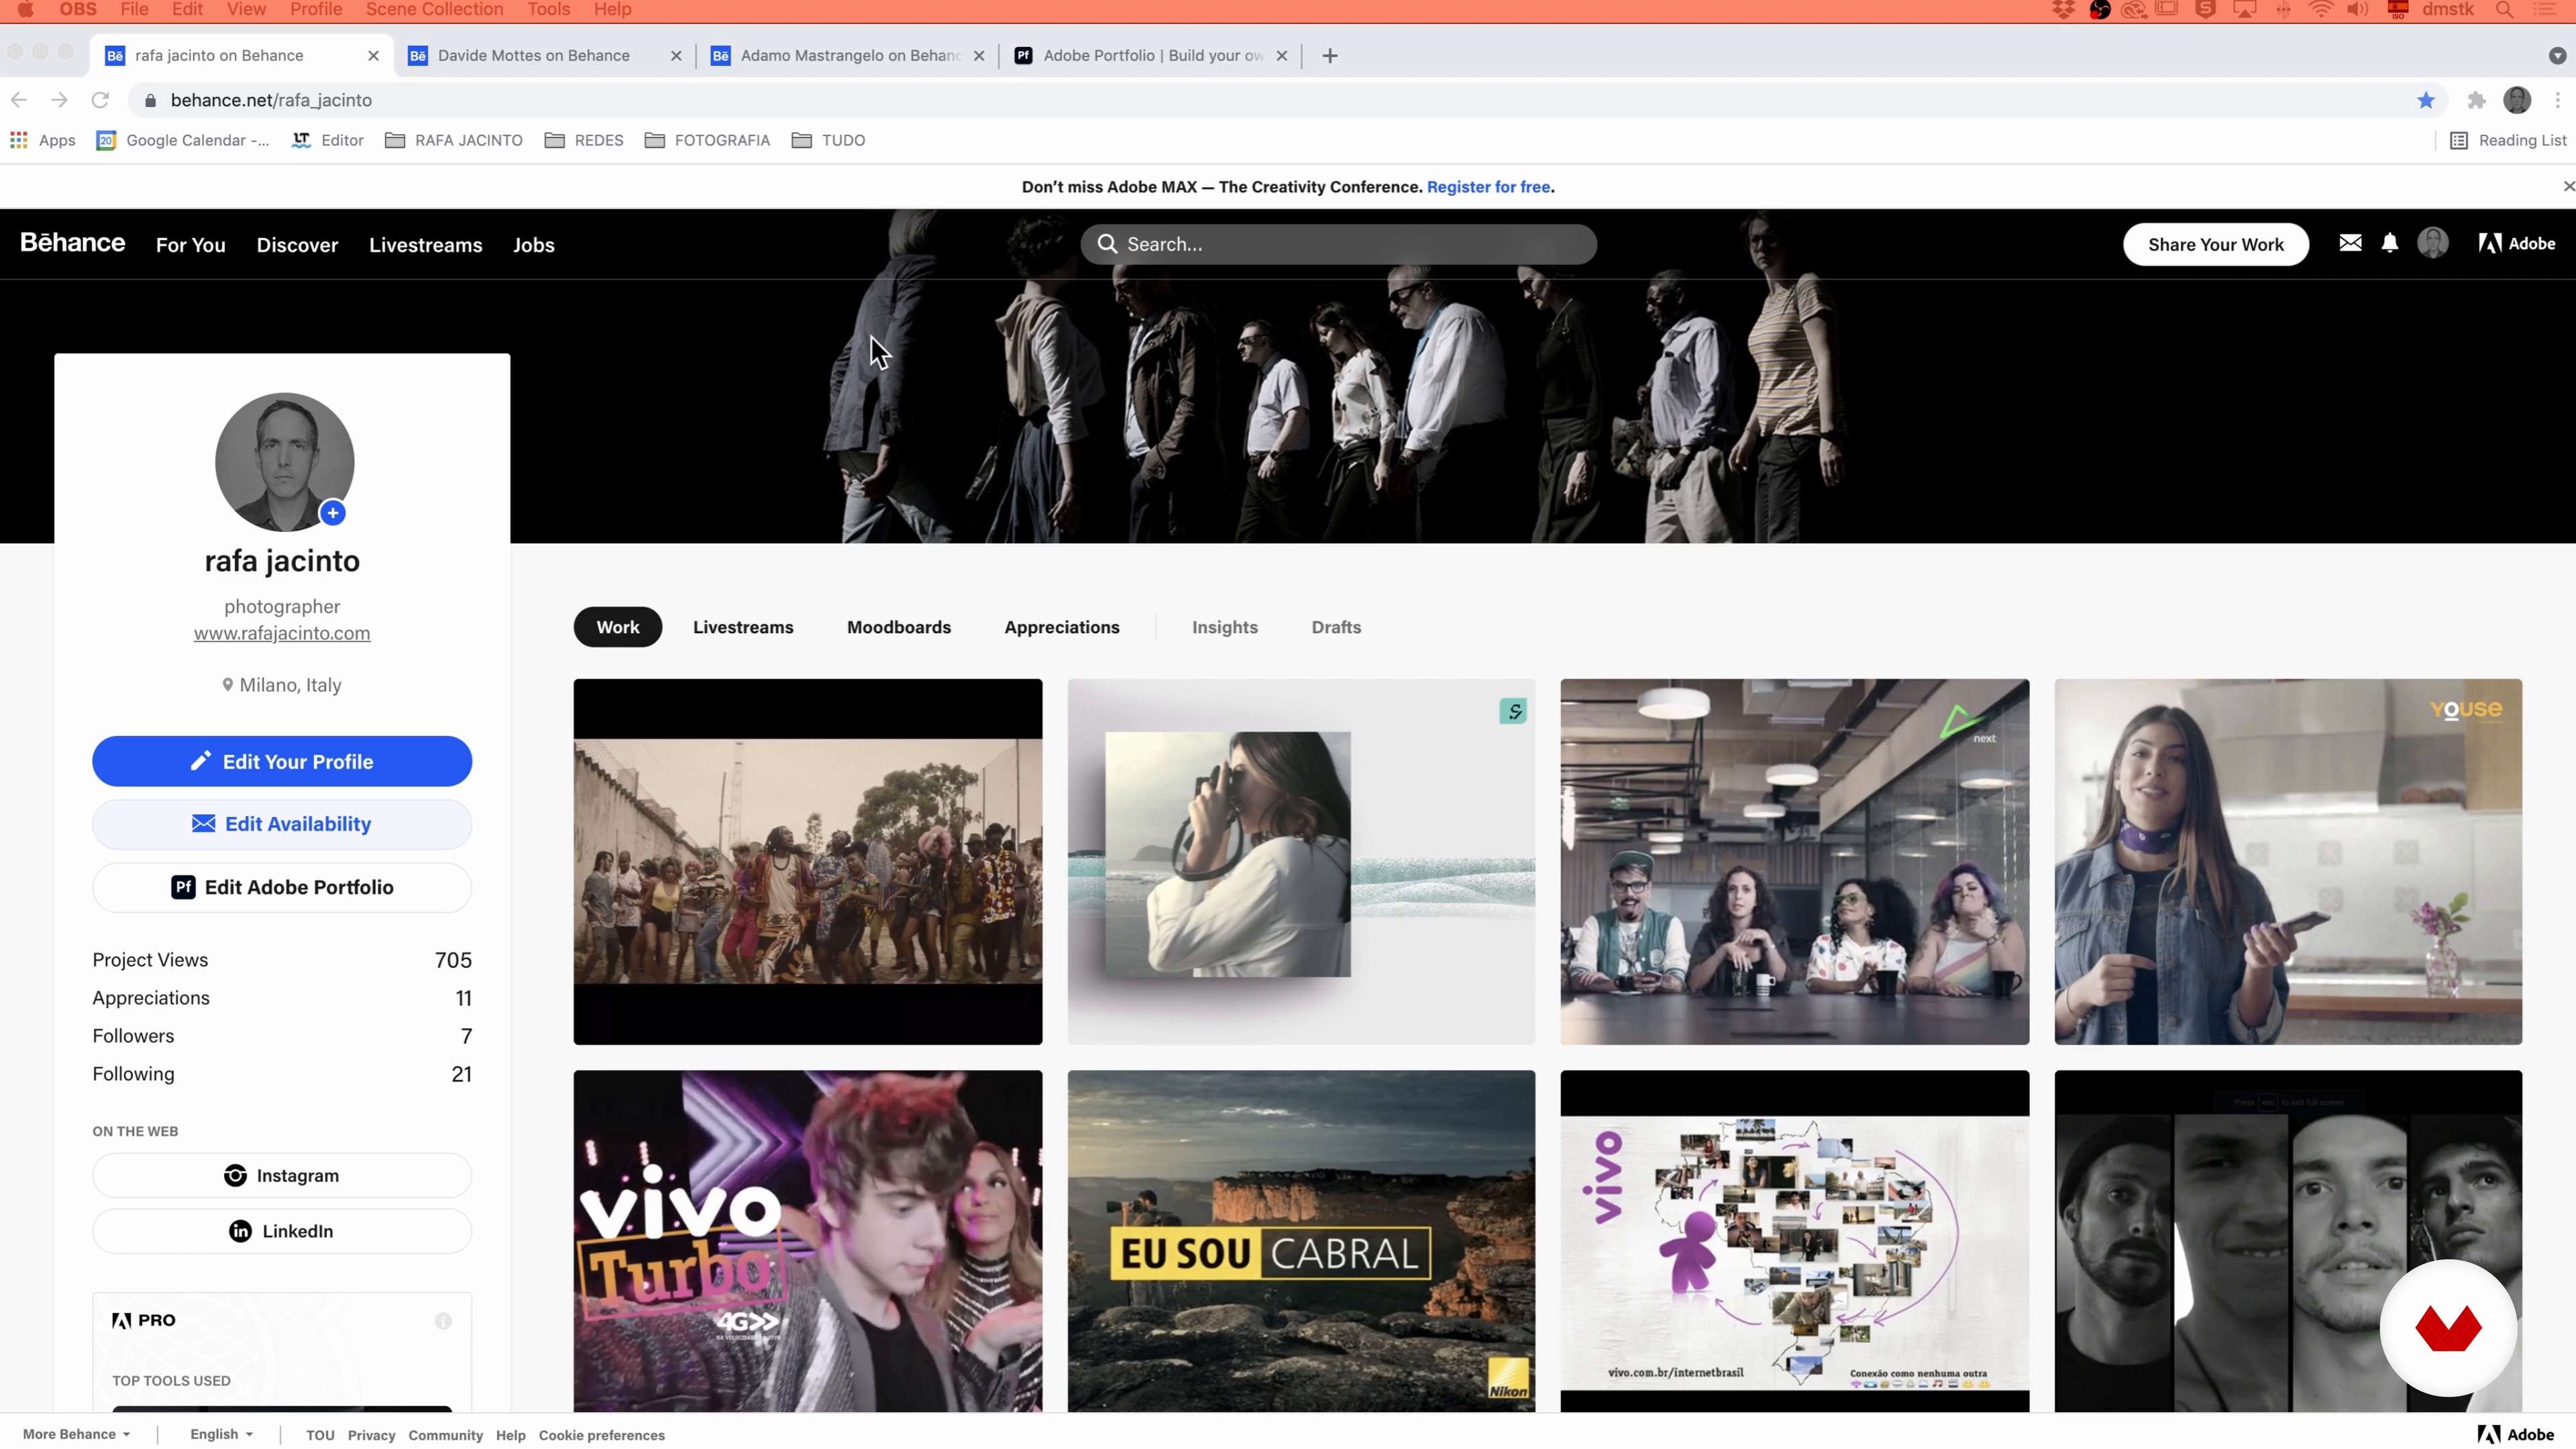This screenshot has height=1449, width=2576.
Task: Click Edit Your Profile button
Action: coord(282,761)
